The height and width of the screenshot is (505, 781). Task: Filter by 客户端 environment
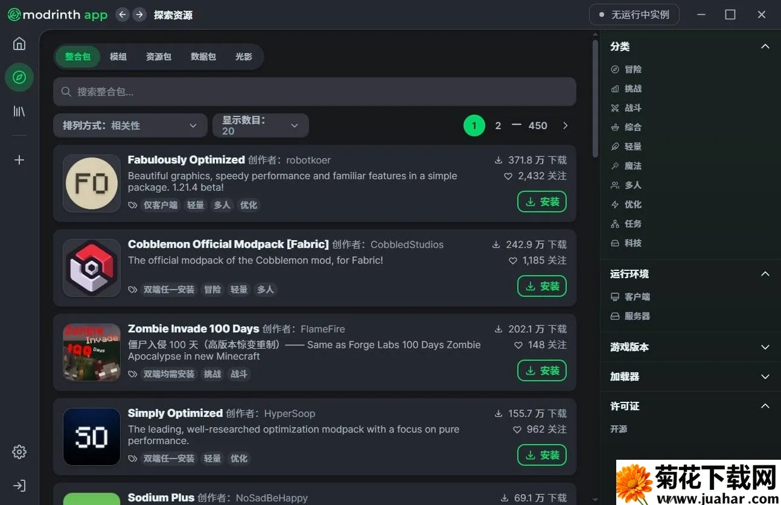click(630, 297)
